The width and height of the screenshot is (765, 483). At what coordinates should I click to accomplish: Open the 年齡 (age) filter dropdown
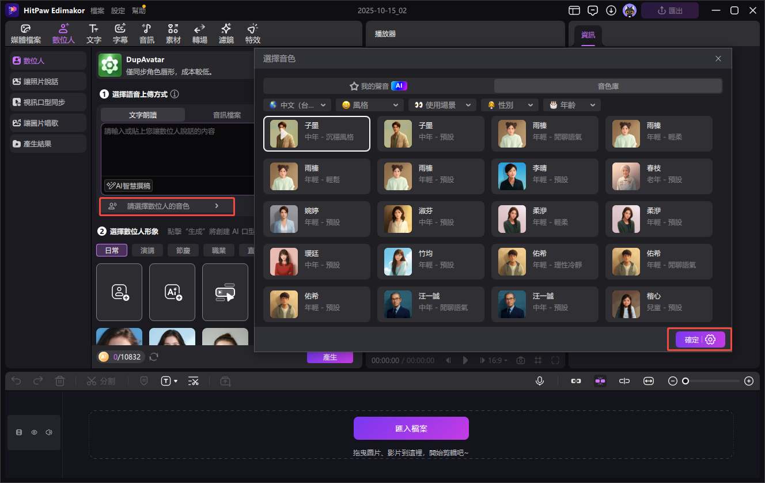coord(571,105)
